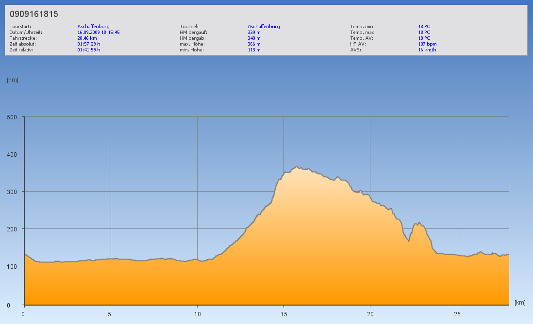Click the Temp. min label
The image size is (533, 324).
point(362,27)
